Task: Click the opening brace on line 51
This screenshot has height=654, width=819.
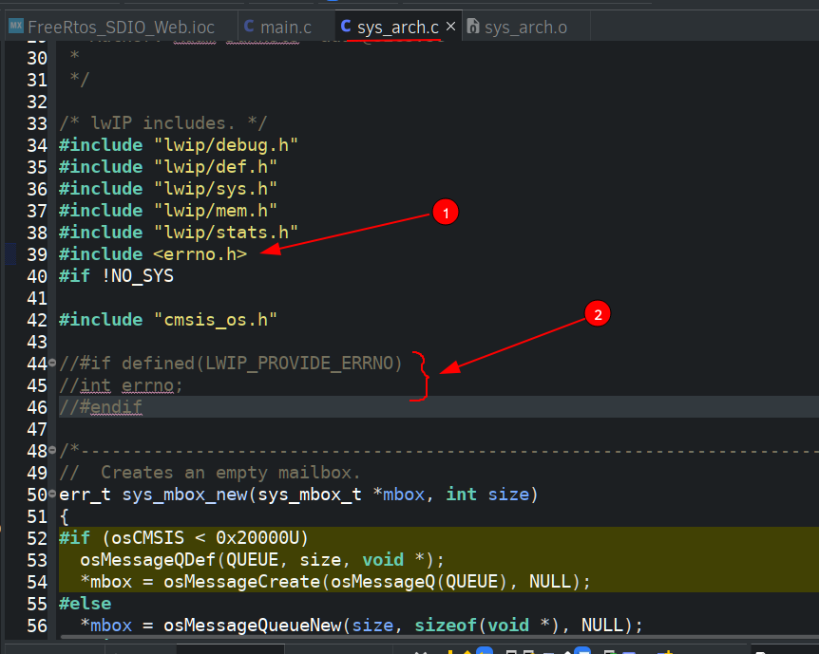Action: tap(65, 516)
